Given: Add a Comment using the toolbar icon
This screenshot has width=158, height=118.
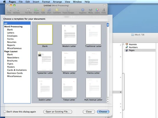Looking at the screenshot, I should [x=57, y=10].
